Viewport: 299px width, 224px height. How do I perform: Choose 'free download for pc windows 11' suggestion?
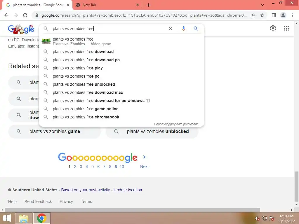click(121, 101)
